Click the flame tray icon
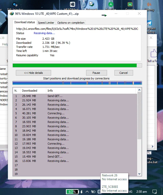 [81, 192]
